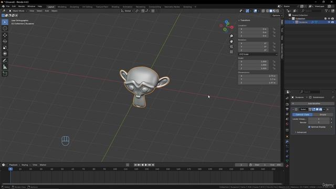
Task: Select the Rotate tool
Action: pyautogui.click(x=5, y=41)
